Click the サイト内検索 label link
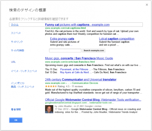Screen dimensions: 152x131 point(17,51)
